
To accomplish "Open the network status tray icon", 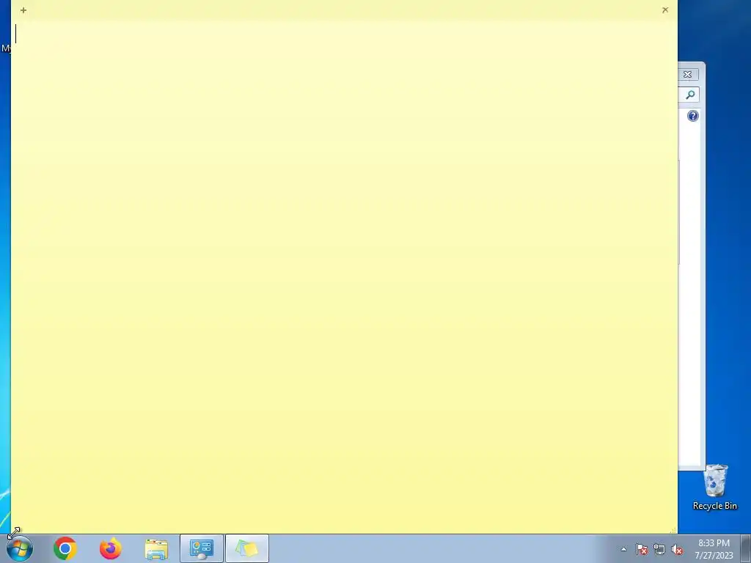I will click(x=659, y=549).
